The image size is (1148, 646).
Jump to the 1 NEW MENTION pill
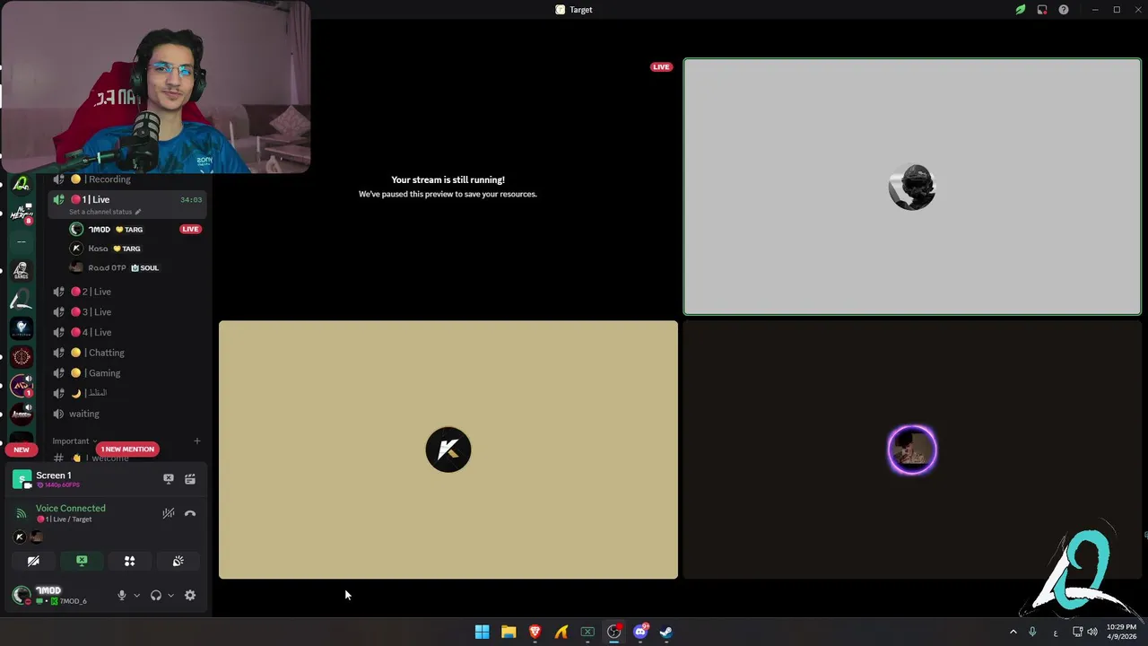coord(127,449)
